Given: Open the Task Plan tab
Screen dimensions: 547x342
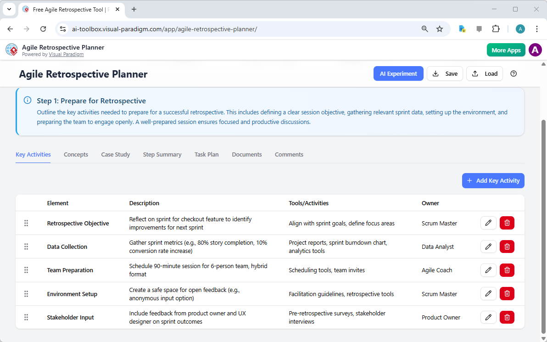Looking at the screenshot, I should (x=207, y=154).
